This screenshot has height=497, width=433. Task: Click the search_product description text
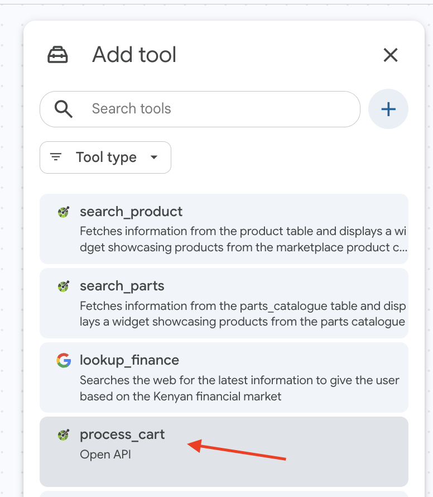coord(243,240)
